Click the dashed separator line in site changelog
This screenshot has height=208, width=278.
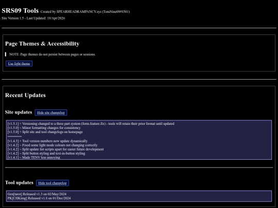click(x=14, y=137)
